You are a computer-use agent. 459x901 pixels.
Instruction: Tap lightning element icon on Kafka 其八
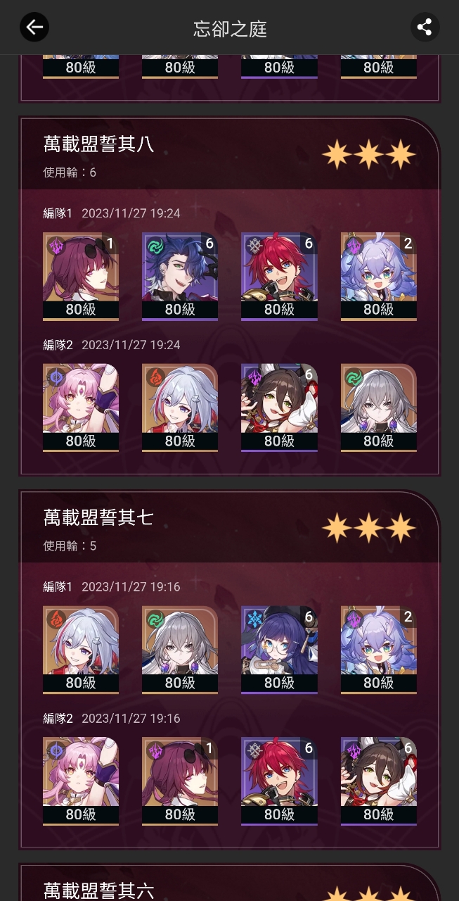pos(56,246)
